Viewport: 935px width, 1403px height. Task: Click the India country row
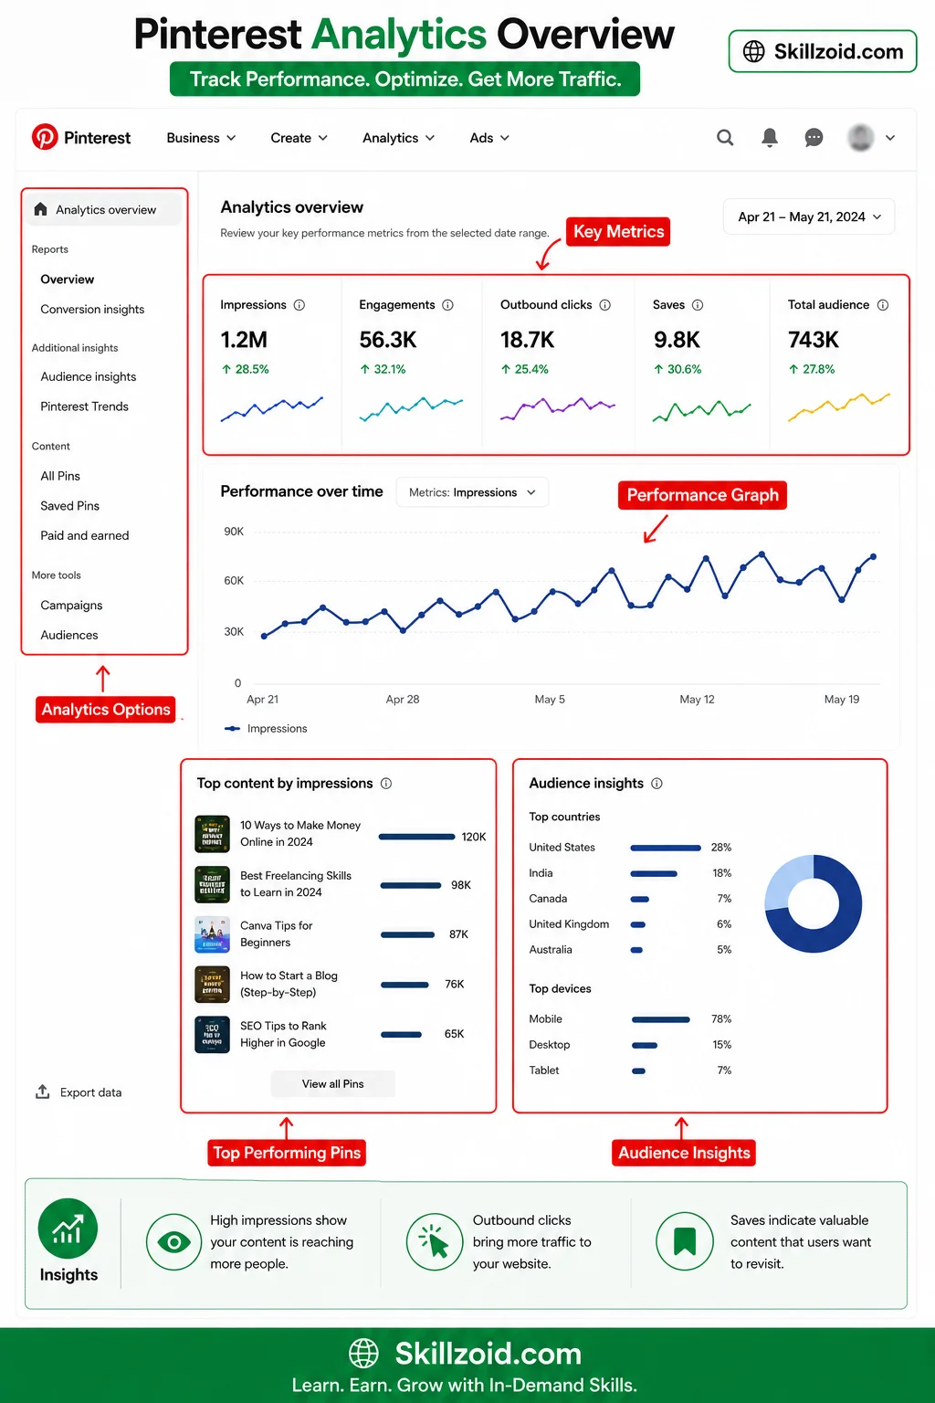click(x=630, y=873)
